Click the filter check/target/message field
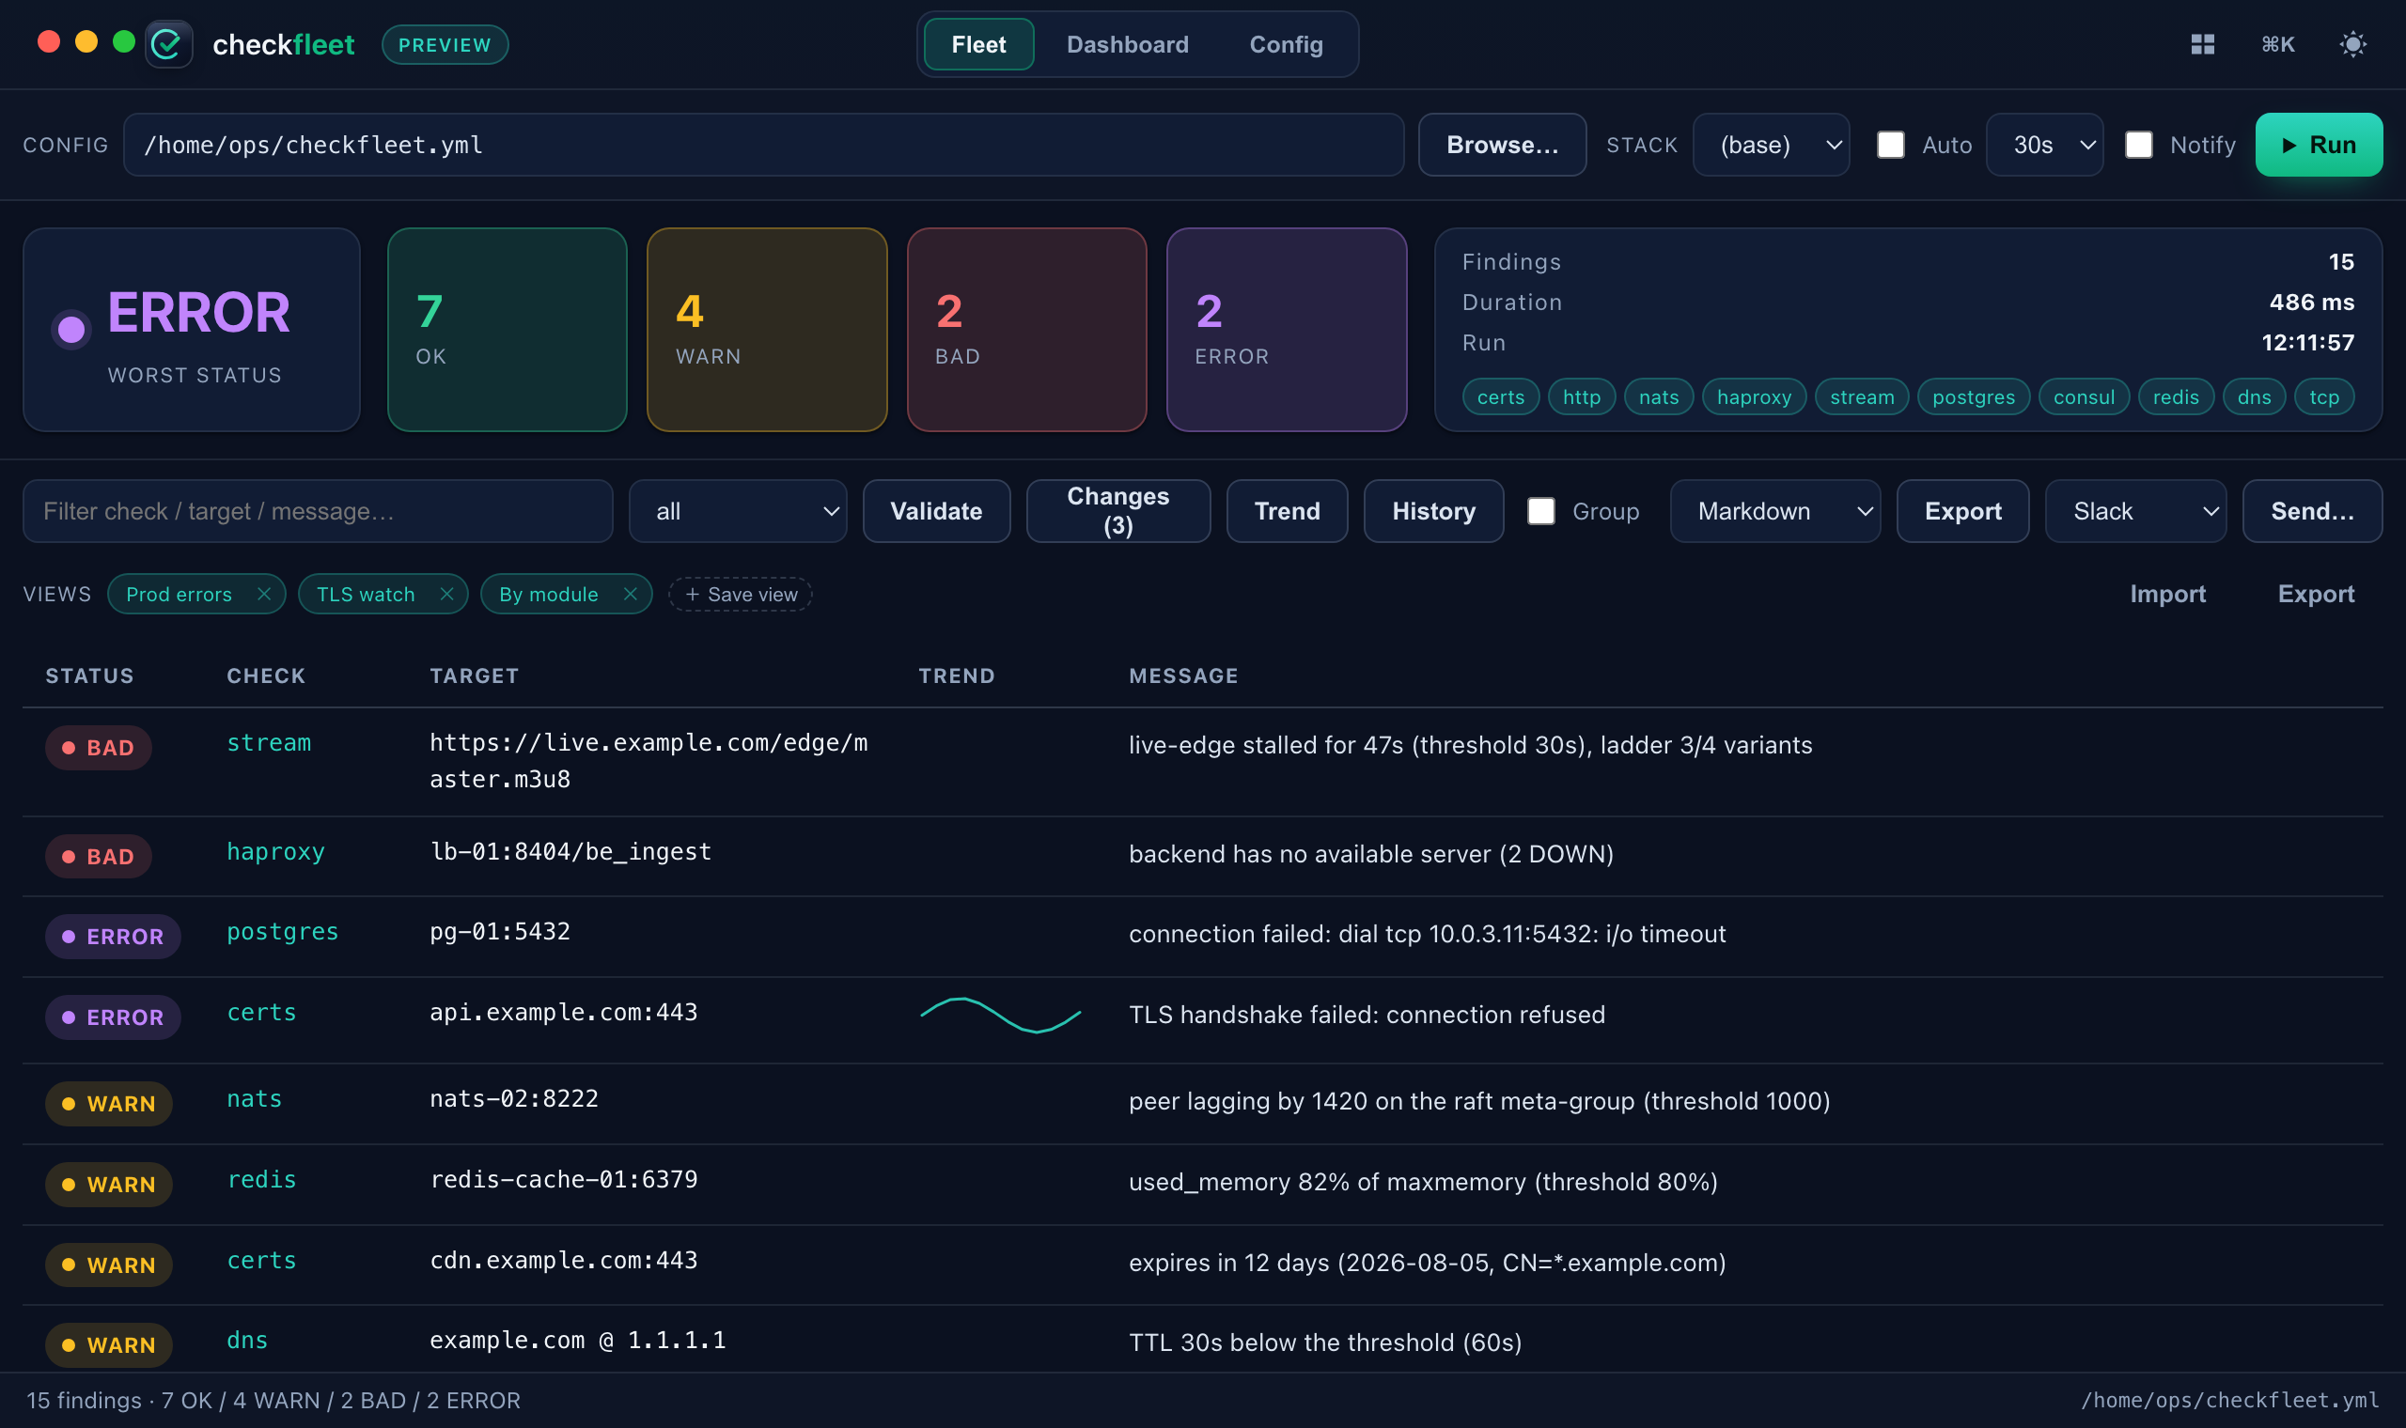The image size is (2406, 1428). point(318,511)
